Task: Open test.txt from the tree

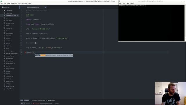Action: pyautogui.click(x=8, y=74)
